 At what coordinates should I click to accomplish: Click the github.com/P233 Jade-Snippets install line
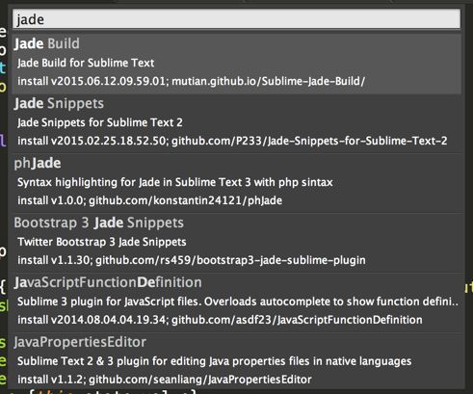pyautogui.click(x=232, y=141)
